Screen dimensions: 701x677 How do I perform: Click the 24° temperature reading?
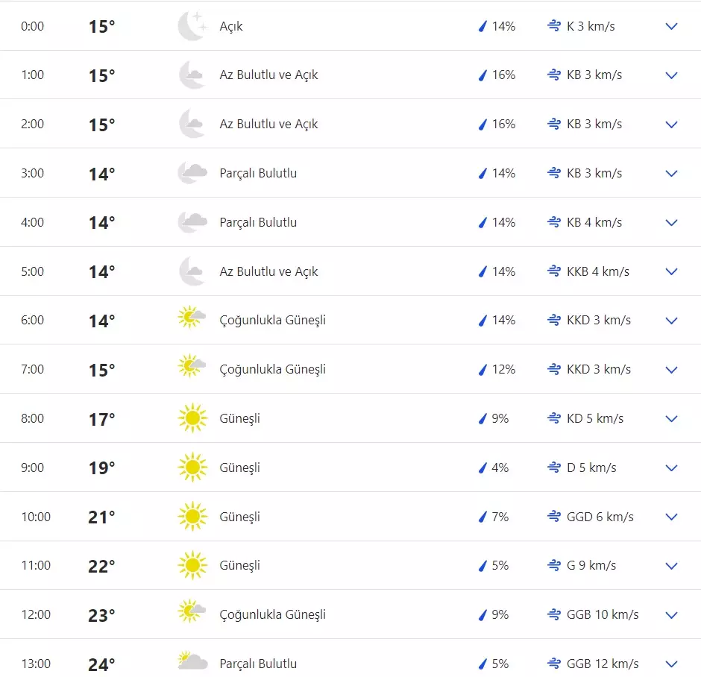pos(102,663)
